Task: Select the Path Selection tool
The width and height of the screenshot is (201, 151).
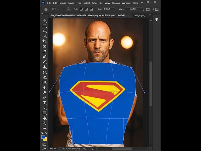Action: (x=44, y=108)
